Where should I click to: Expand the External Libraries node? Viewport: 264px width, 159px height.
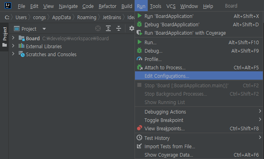[13, 46]
